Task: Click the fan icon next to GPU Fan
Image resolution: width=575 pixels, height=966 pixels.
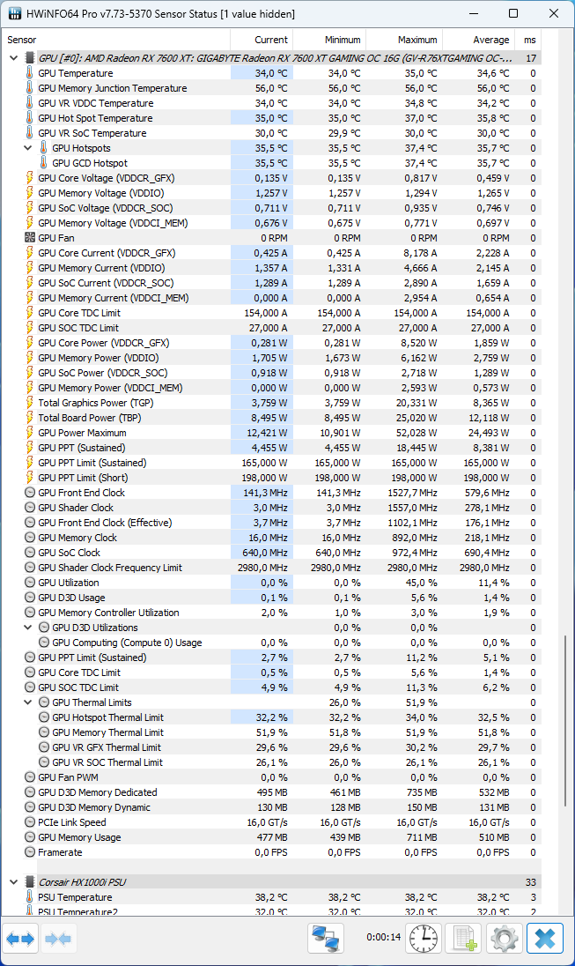Action: pos(29,238)
